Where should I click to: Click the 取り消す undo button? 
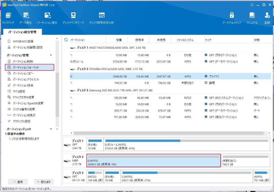(x=44, y=182)
